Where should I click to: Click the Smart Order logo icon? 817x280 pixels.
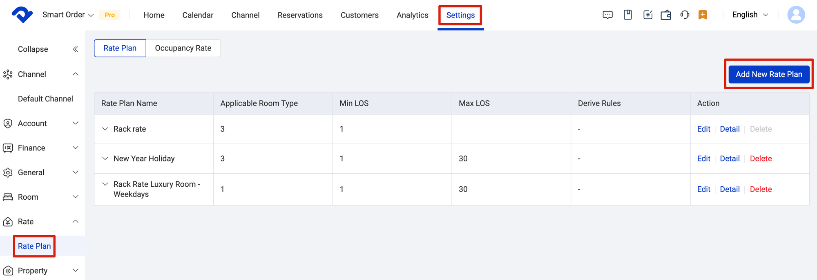coord(22,15)
